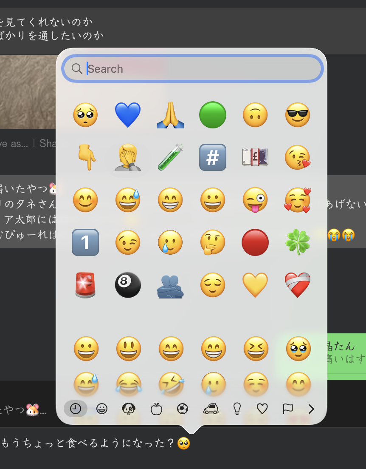Insert the red siren light emoji

coord(85,285)
